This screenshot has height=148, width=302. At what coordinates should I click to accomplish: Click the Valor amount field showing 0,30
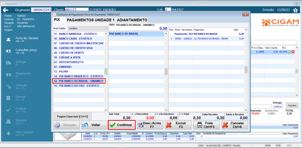click(138, 27)
